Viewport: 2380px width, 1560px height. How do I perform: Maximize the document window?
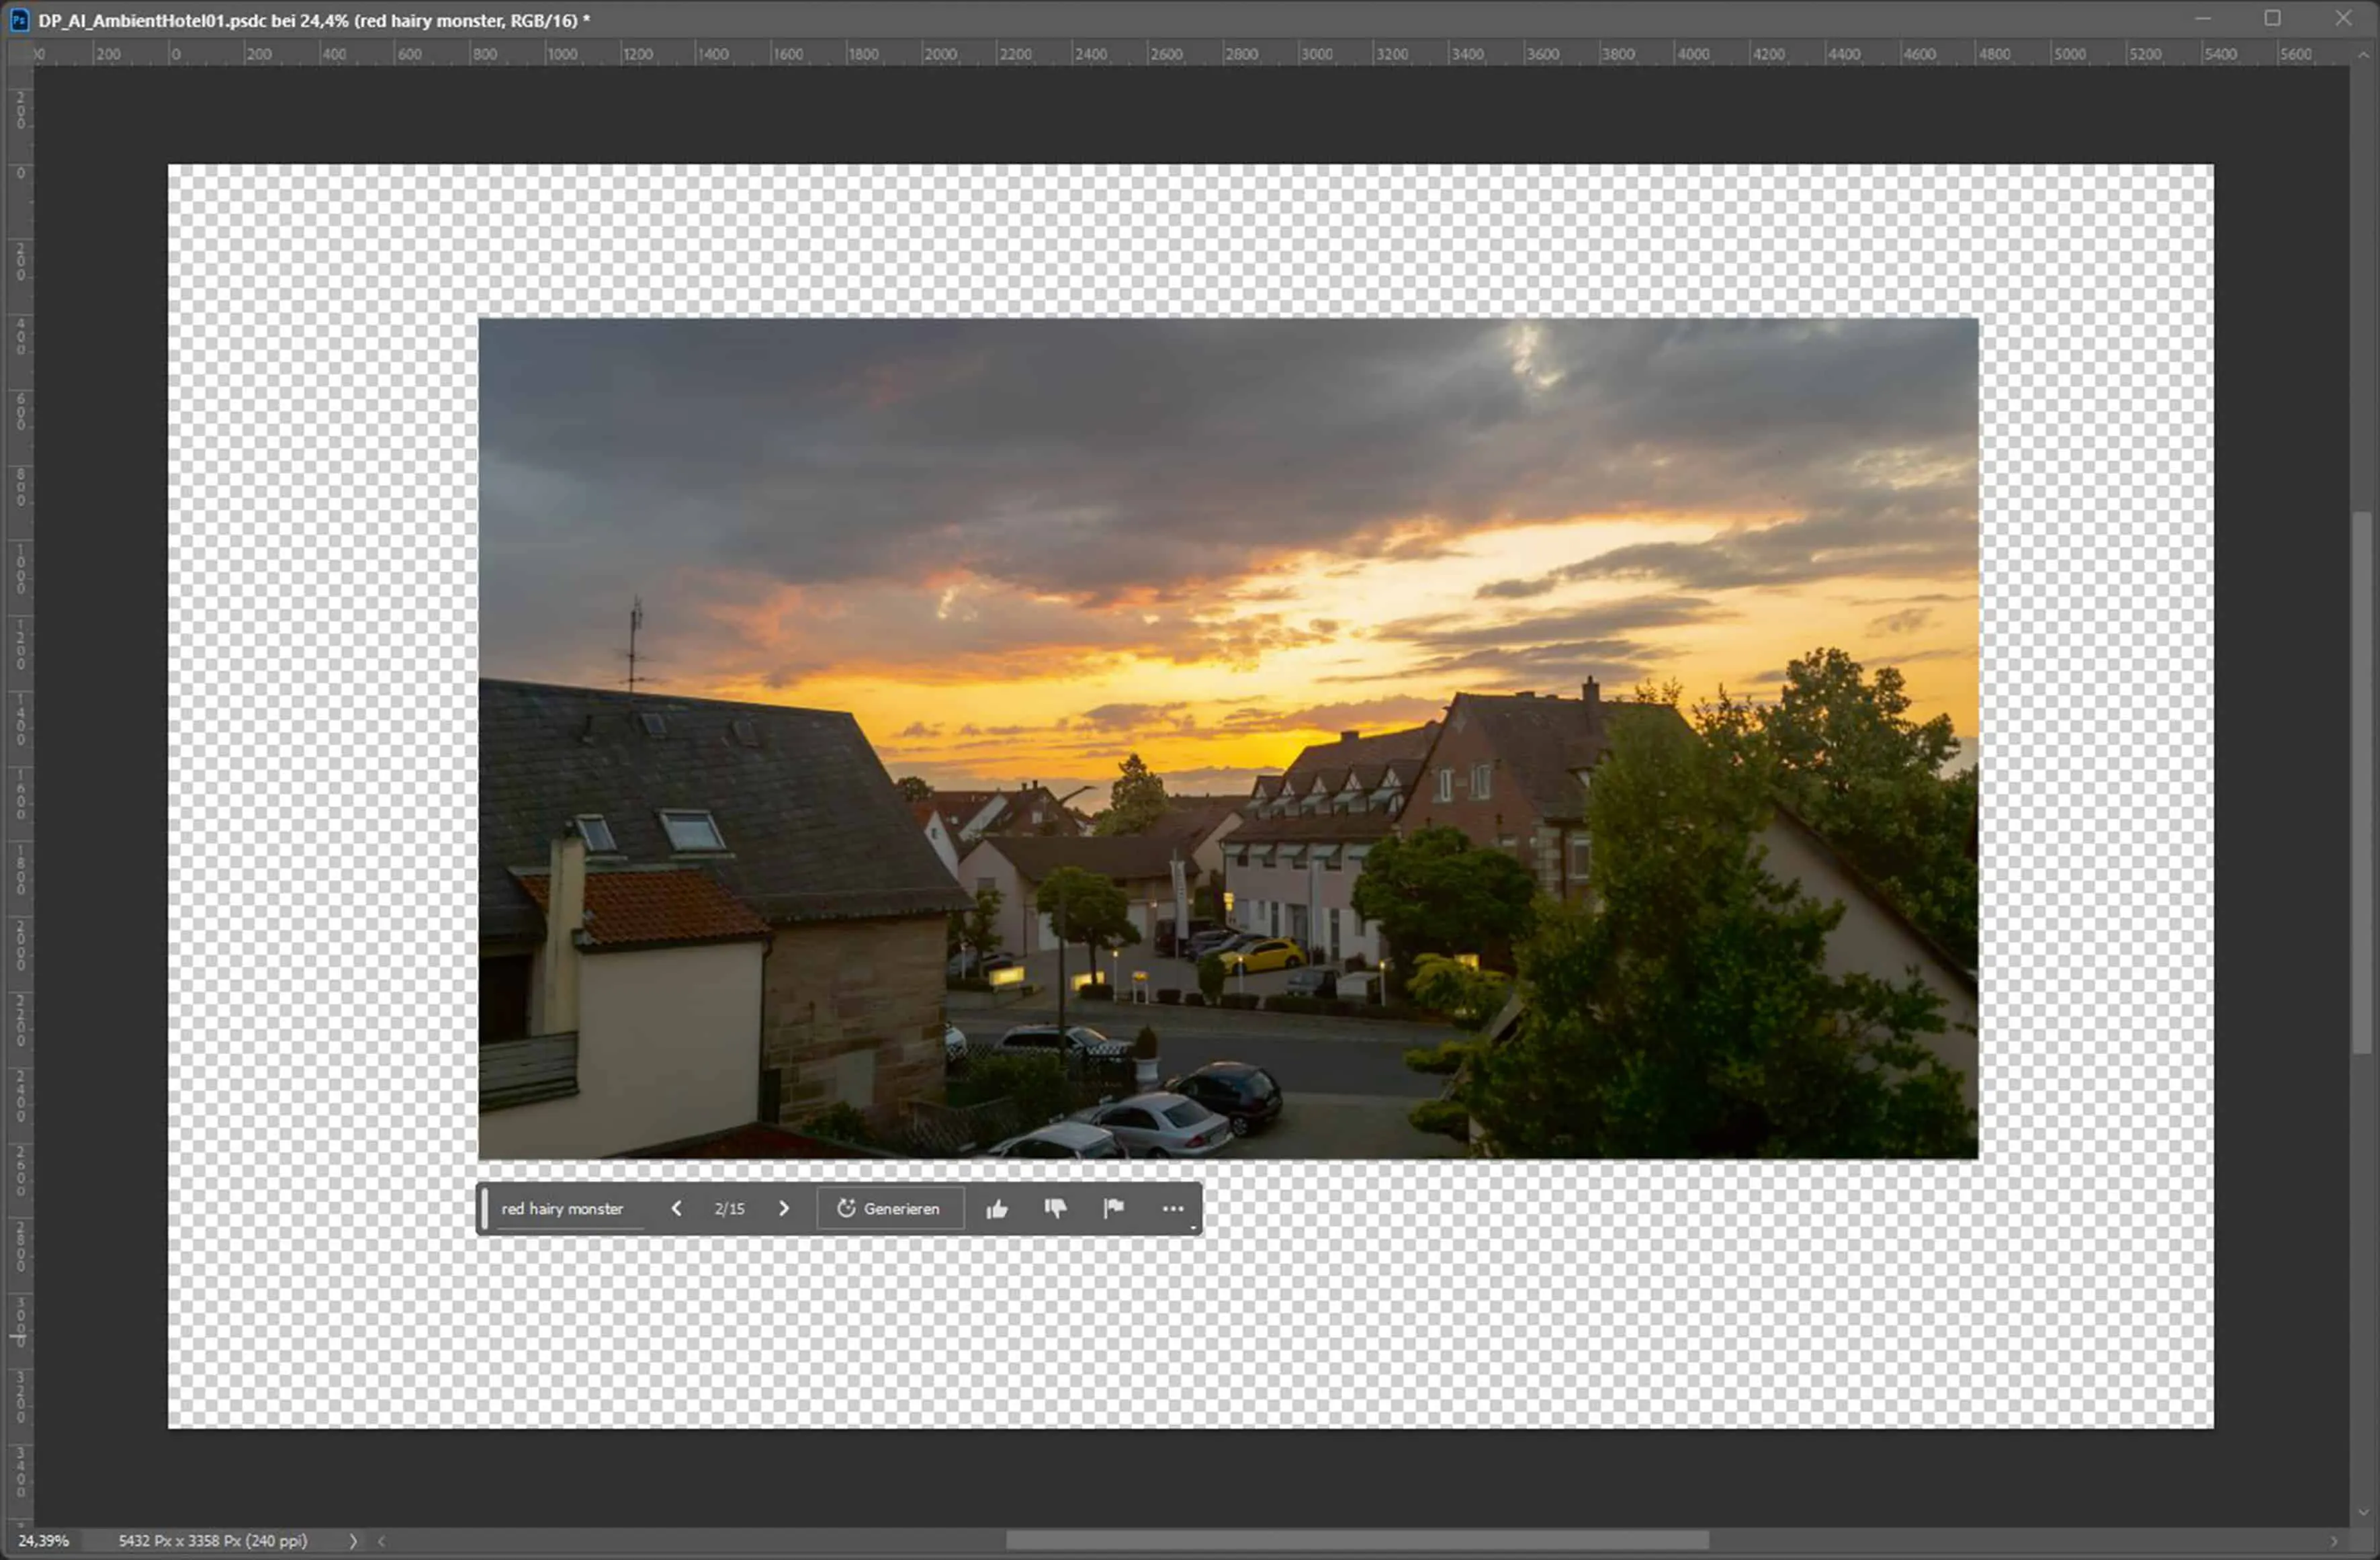coord(2272,19)
